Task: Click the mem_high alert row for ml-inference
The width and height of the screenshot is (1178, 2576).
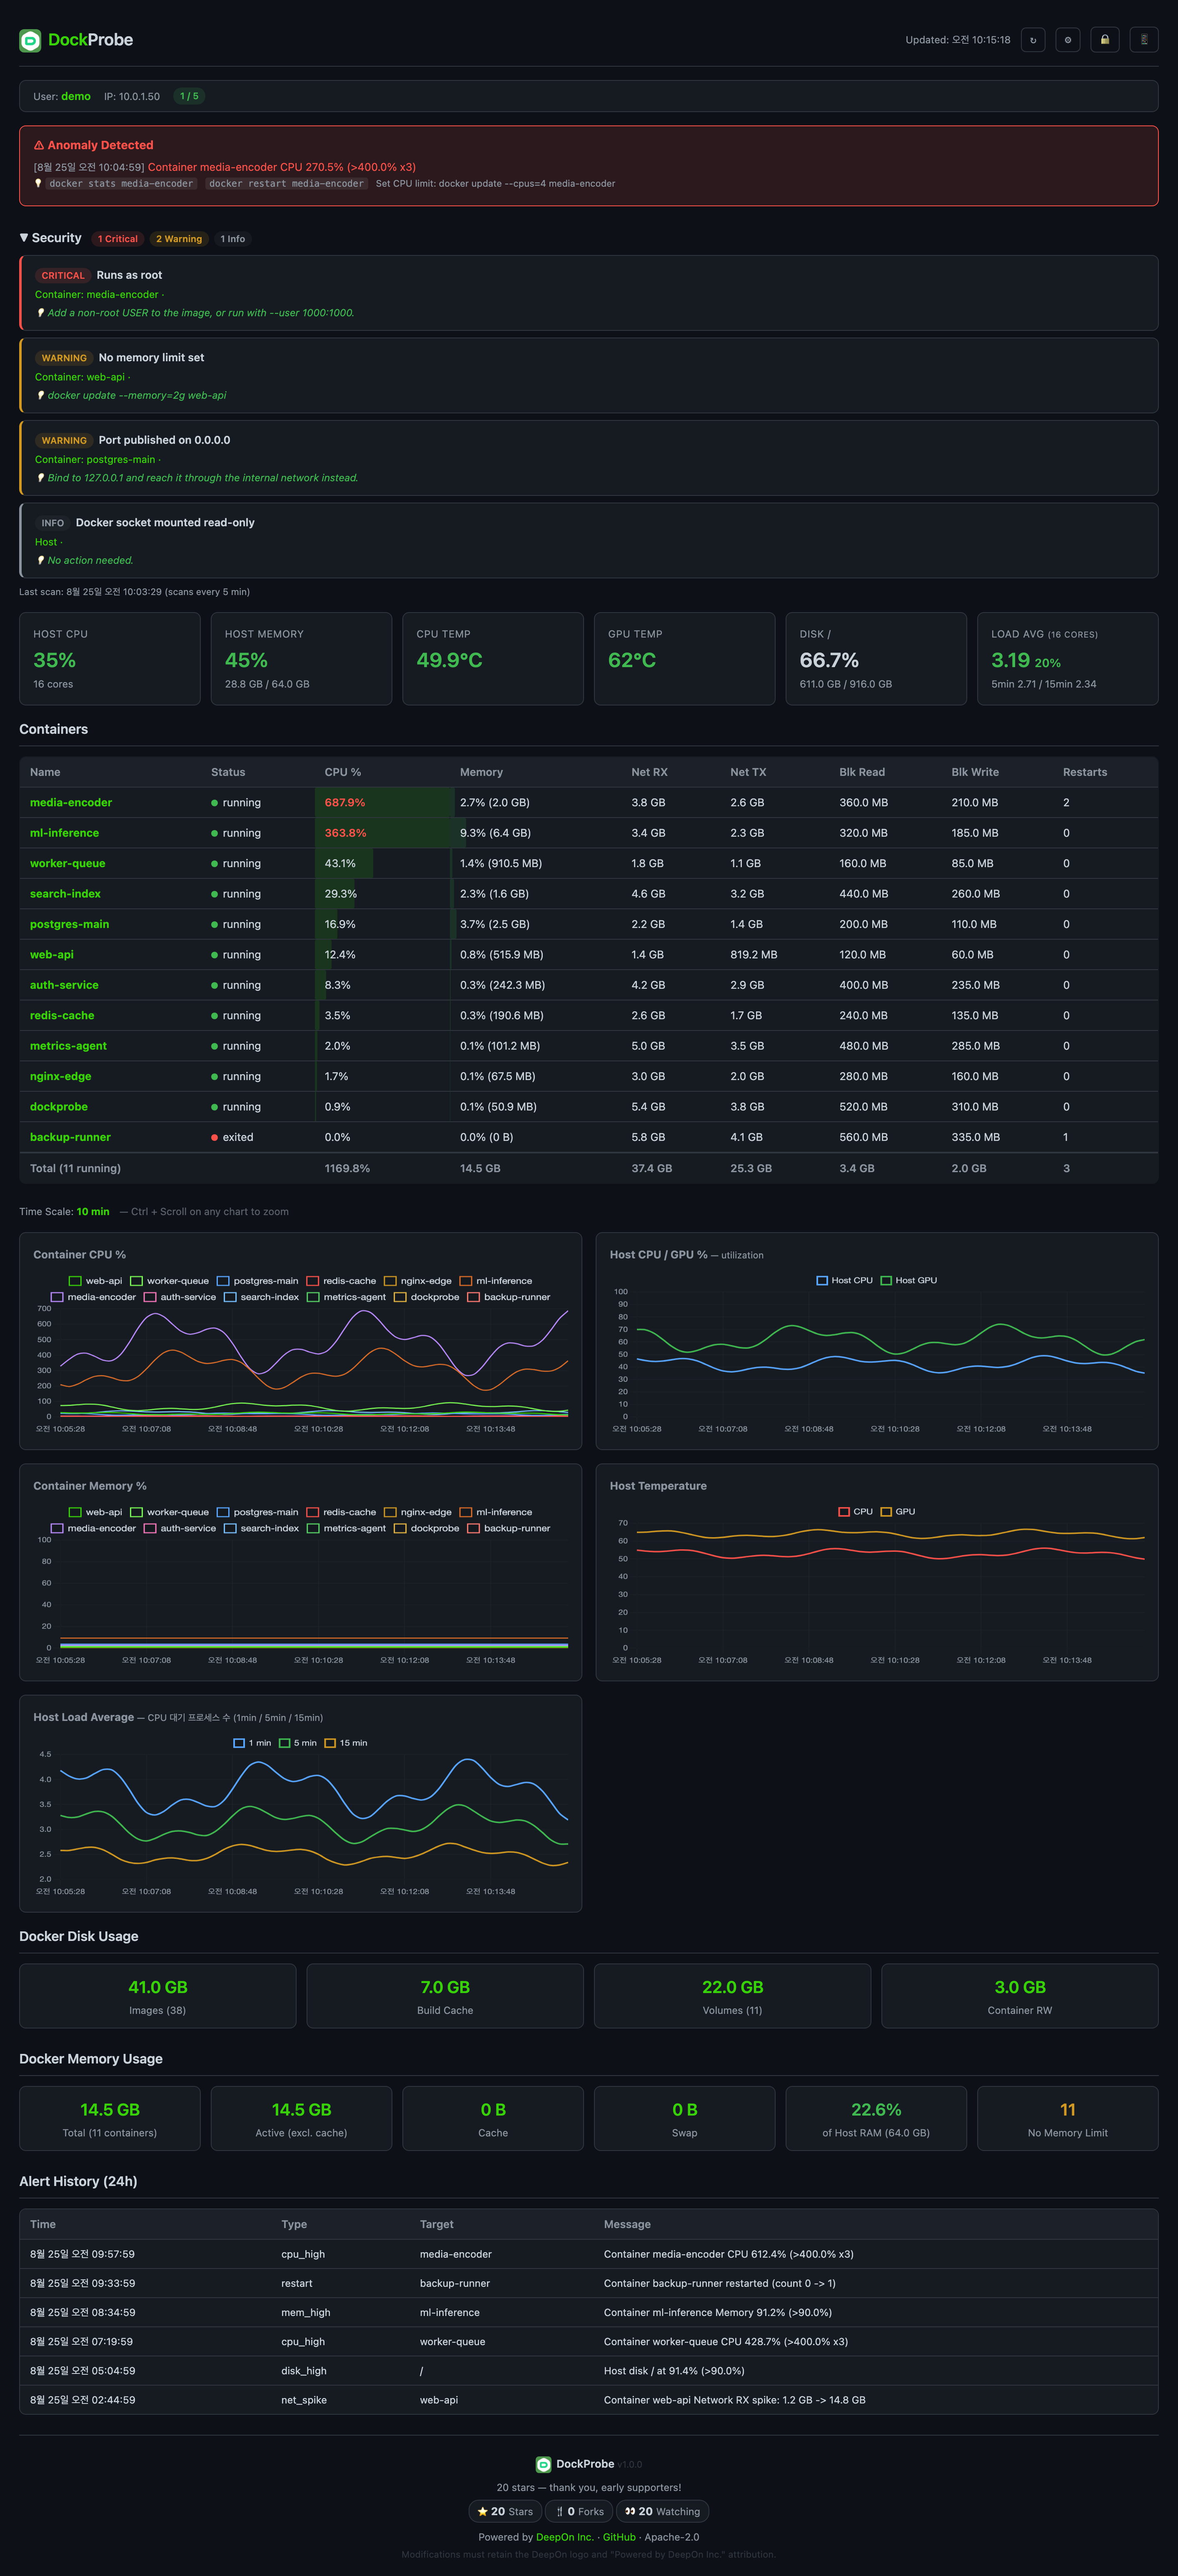Action: point(588,2312)
